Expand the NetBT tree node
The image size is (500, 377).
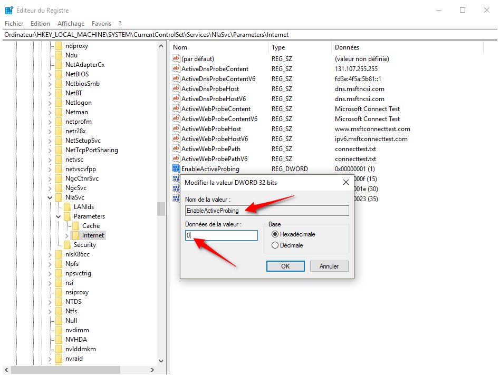click(x=50, y=94)
